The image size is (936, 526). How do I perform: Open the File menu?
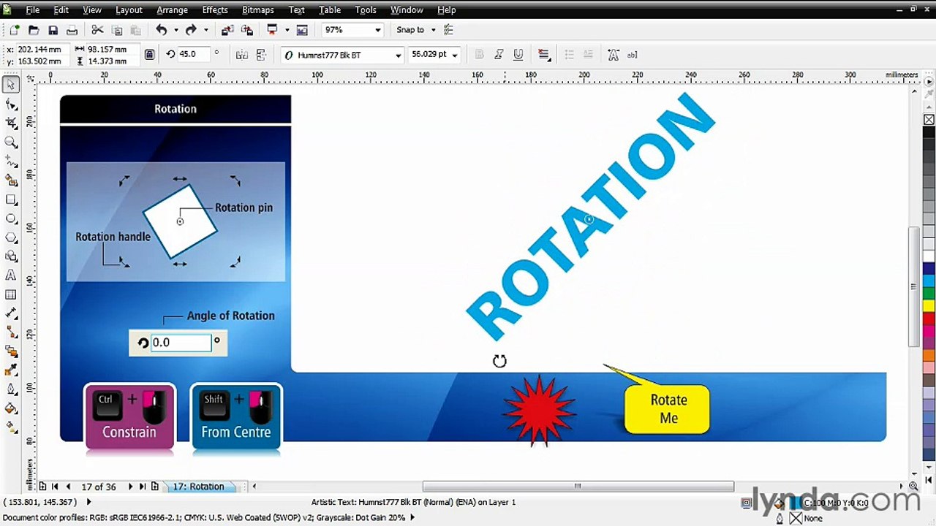(x=33, y=10)
